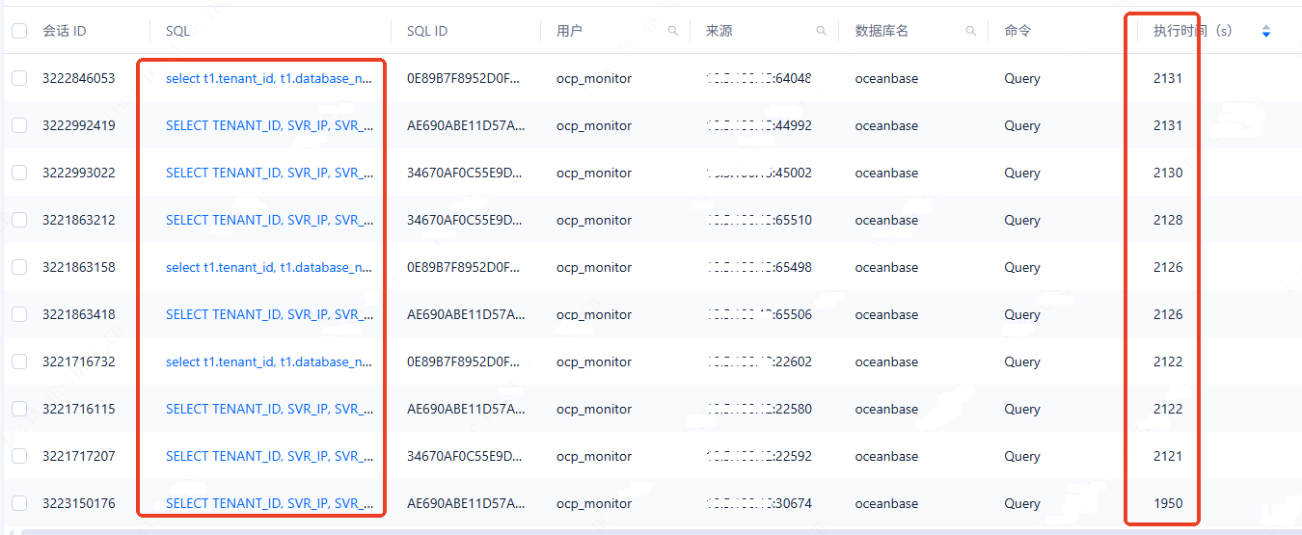Viewport: 1302px width, 535px height.
Task: Open SQL link in session 3221716732 row
Action: pos(269,361)
